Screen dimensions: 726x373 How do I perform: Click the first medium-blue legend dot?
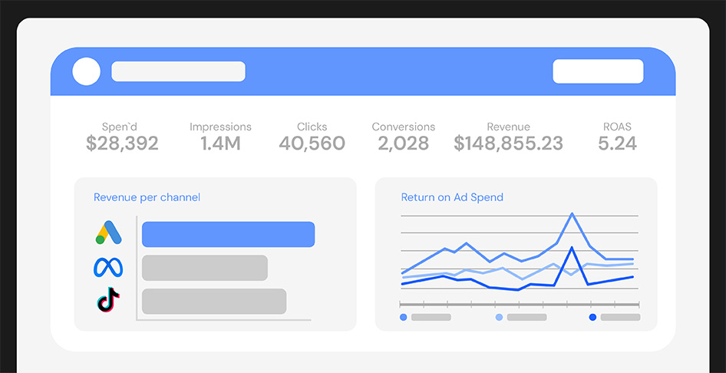pyautogui.click(x=404, y=317)
